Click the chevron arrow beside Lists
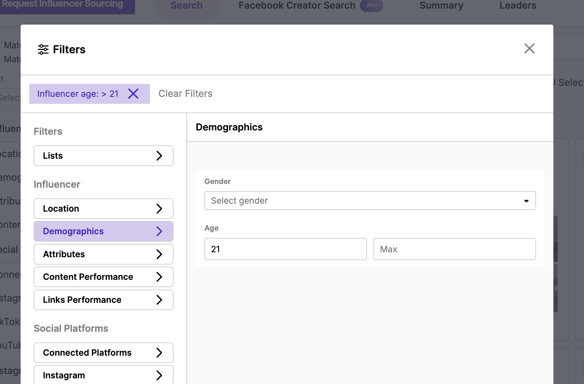Viewport: 584px width, 384px height. (159, 156)
